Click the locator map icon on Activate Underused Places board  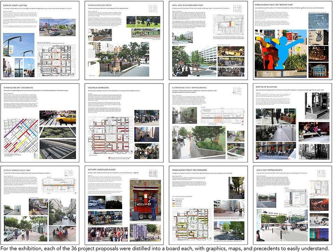click(153, 173)
